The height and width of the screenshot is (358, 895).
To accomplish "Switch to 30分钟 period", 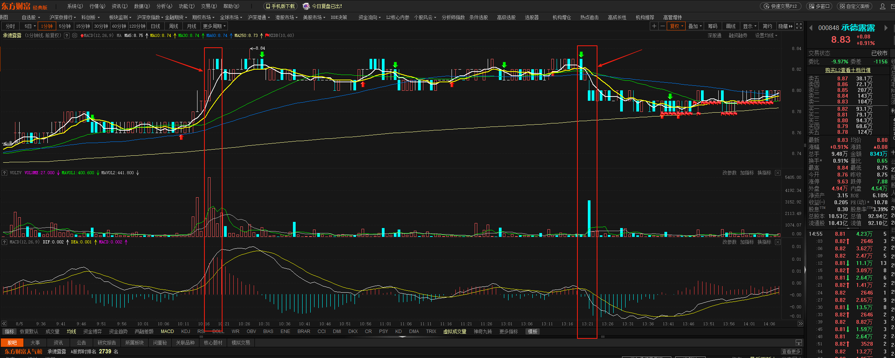I will click(101, 26).
